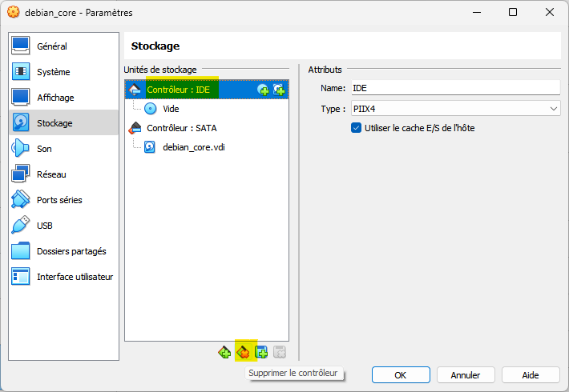
Task: Open the Général settings section
Action: click(63, 46)
